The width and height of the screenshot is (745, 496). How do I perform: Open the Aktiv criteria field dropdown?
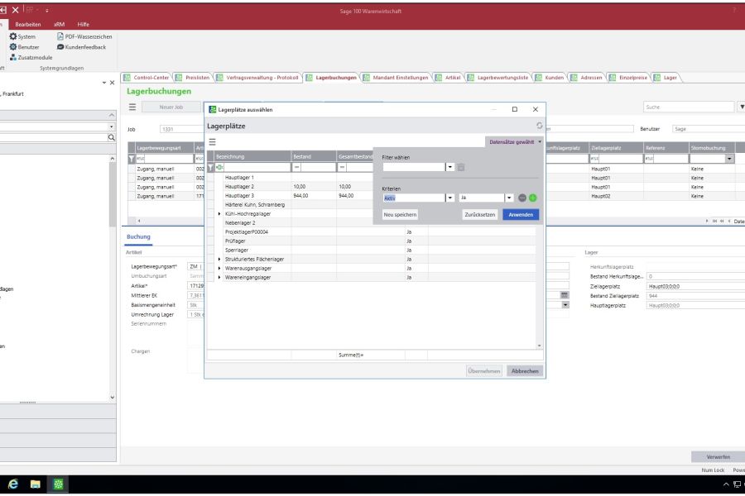(x=450, y=198)
